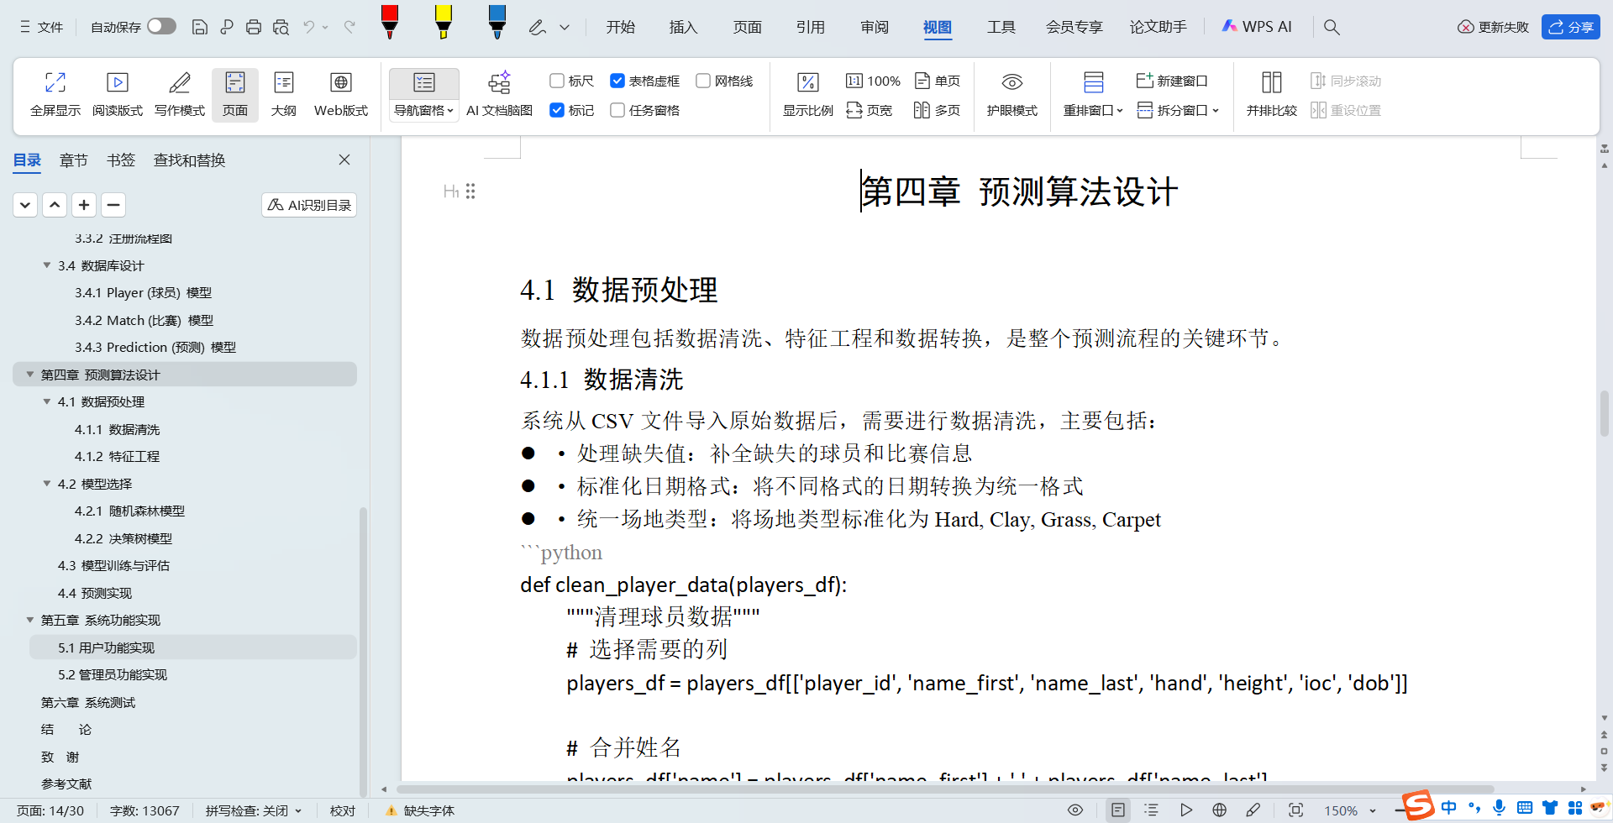The image size is (1613, 823).
Task: Toggle the eye protection icon in status bar
Action: (x=1075, y=810)
